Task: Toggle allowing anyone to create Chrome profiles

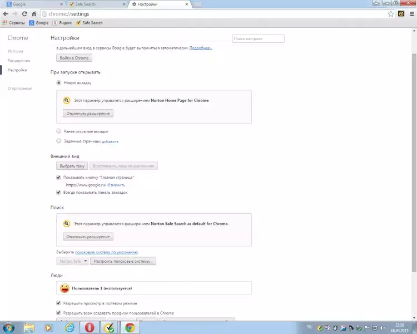Action: pos(58,313)
